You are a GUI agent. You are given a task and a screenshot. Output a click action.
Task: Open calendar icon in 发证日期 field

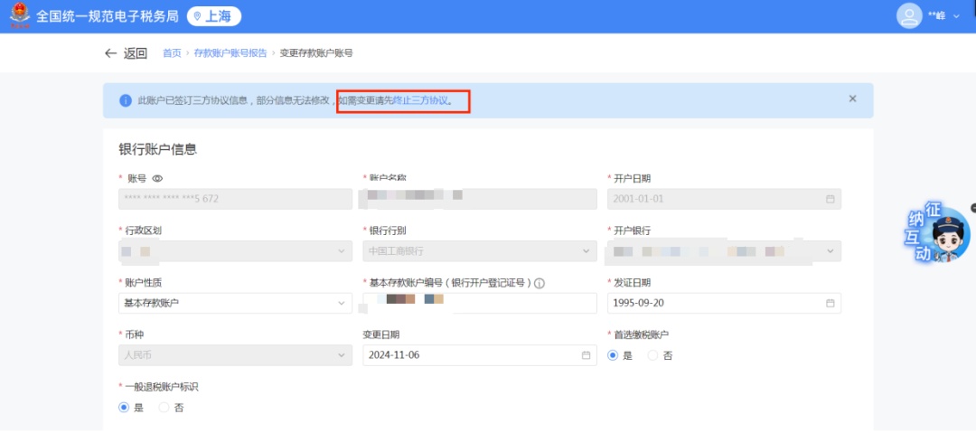(830, 303)
